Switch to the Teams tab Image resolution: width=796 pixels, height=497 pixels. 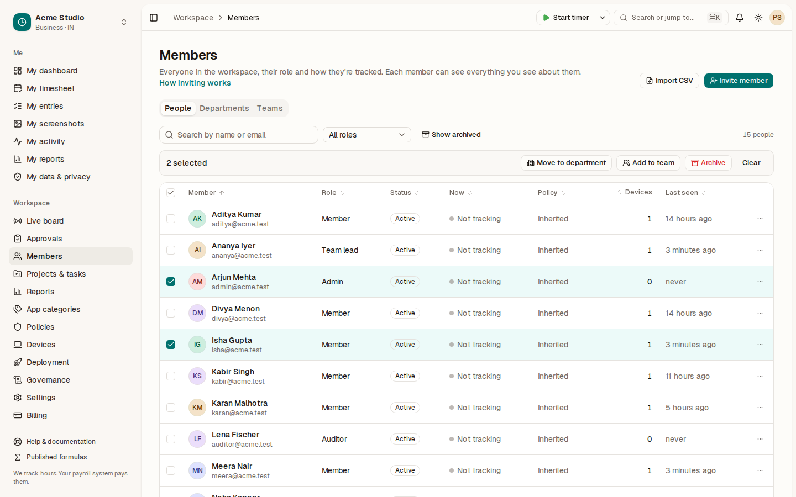click(x=270, y=108)
